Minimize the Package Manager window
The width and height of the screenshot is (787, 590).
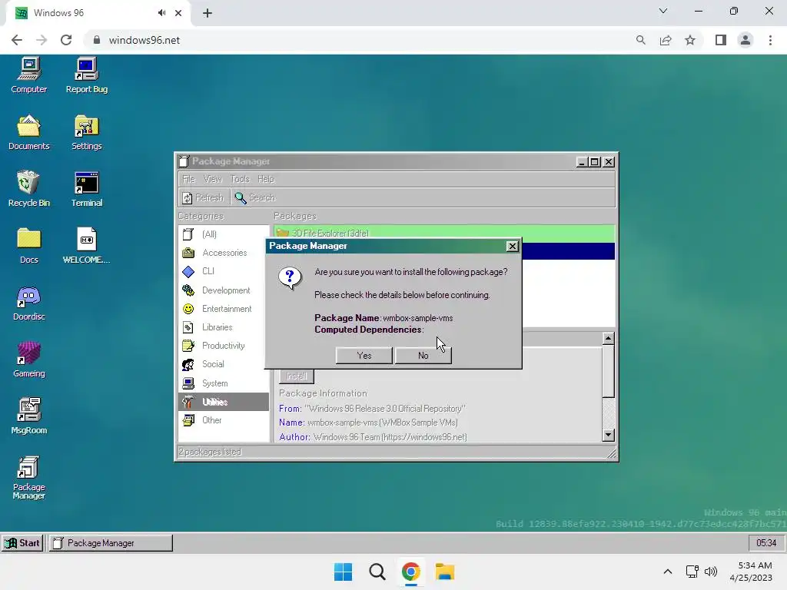[583, 162]
